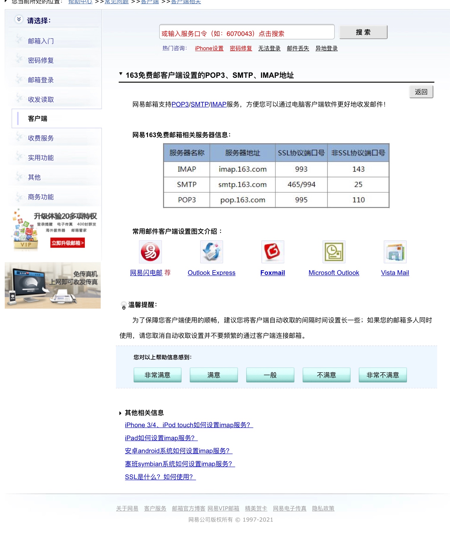Click the NetEase Flash Mail (网易闪电邮) icon
The image size is (450, 540).
[x=150, y=252]
